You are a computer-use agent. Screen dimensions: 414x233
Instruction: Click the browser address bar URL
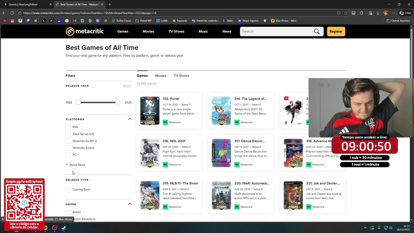tap(90, 13)
